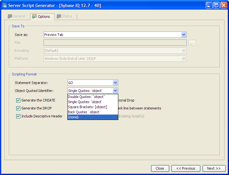This screenshot has width=229, height=175.
Task: Maximize the Server Script Generator window
Action: click(x=216, y=5)
